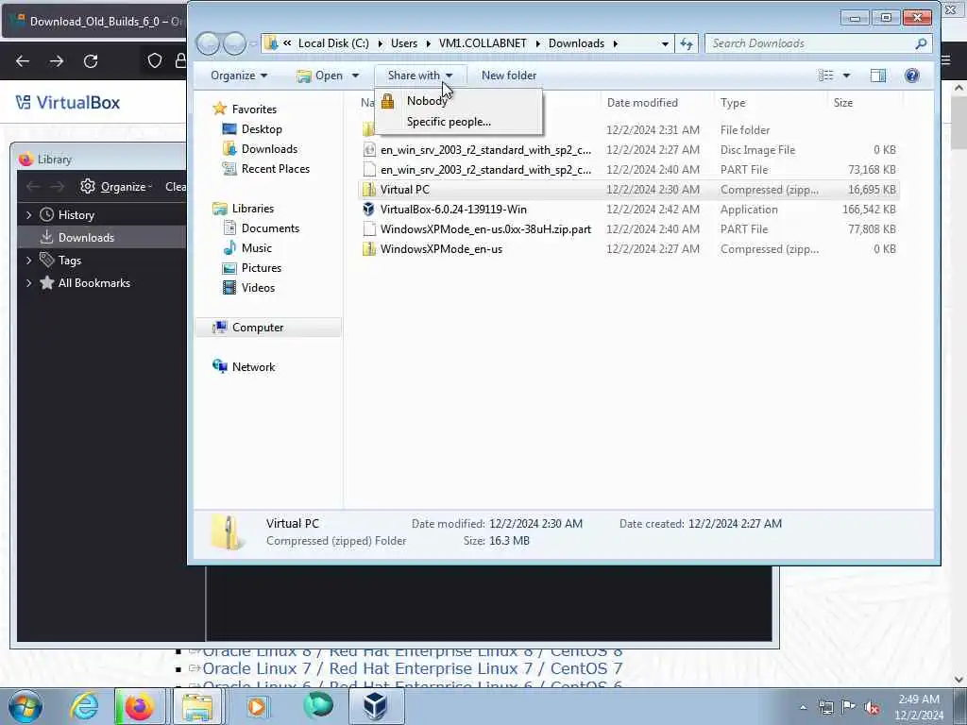Expand All Bookmarks in Firefox Library

pyautogui.click(x=29, y=283)
